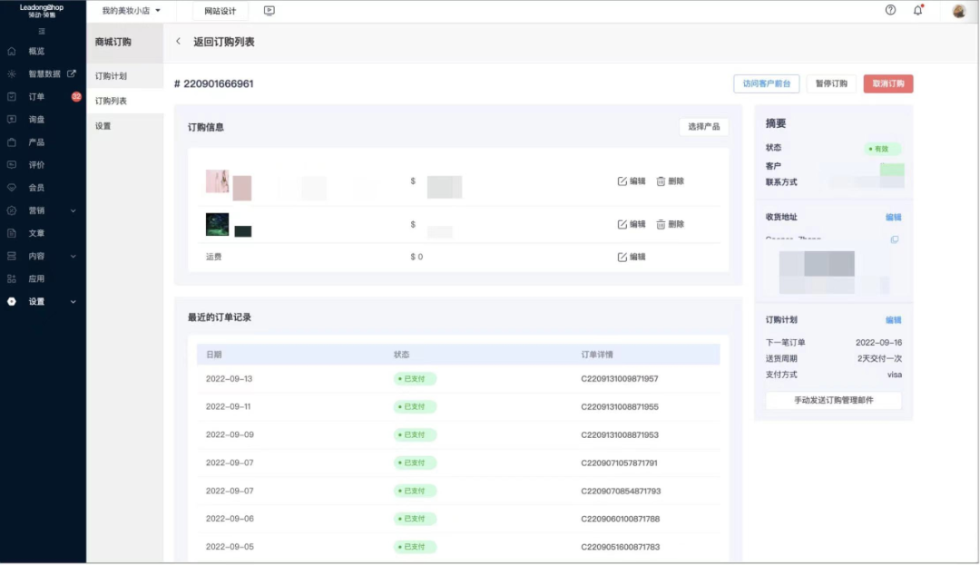This screenshot has width=980, height=565.
Task: Open the notifications bell icon
Action: [917, 10]
